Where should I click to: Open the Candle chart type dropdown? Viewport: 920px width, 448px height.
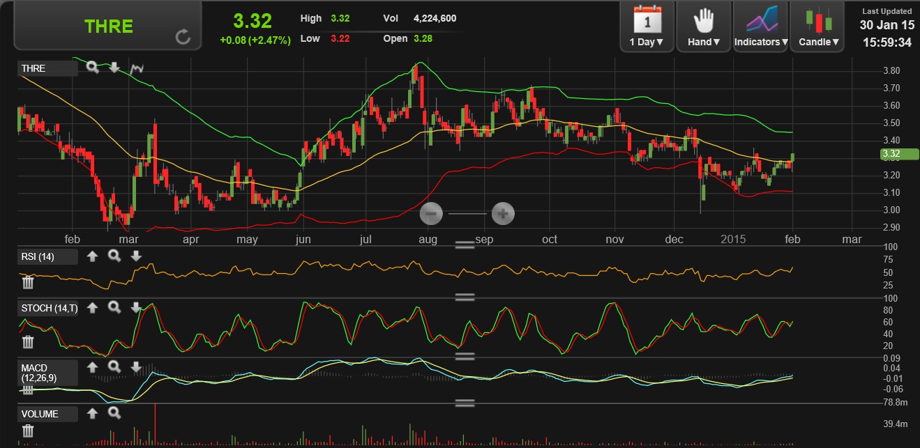[x=818, y=26]
